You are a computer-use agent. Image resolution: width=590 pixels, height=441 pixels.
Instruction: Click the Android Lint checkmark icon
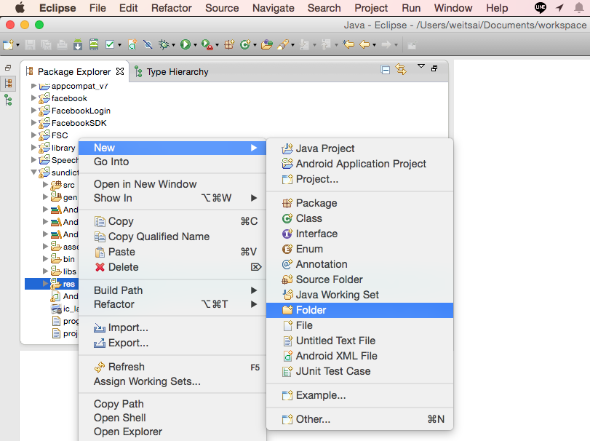click(110, 45)
